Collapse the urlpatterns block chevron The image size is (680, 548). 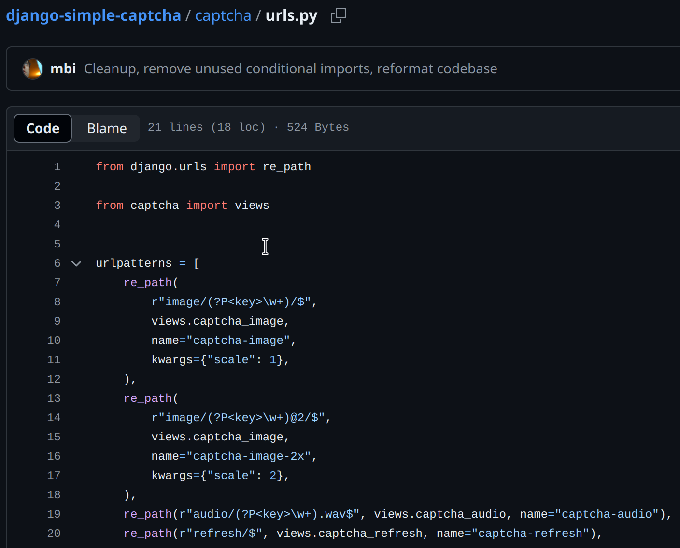(x=76, y=263)
